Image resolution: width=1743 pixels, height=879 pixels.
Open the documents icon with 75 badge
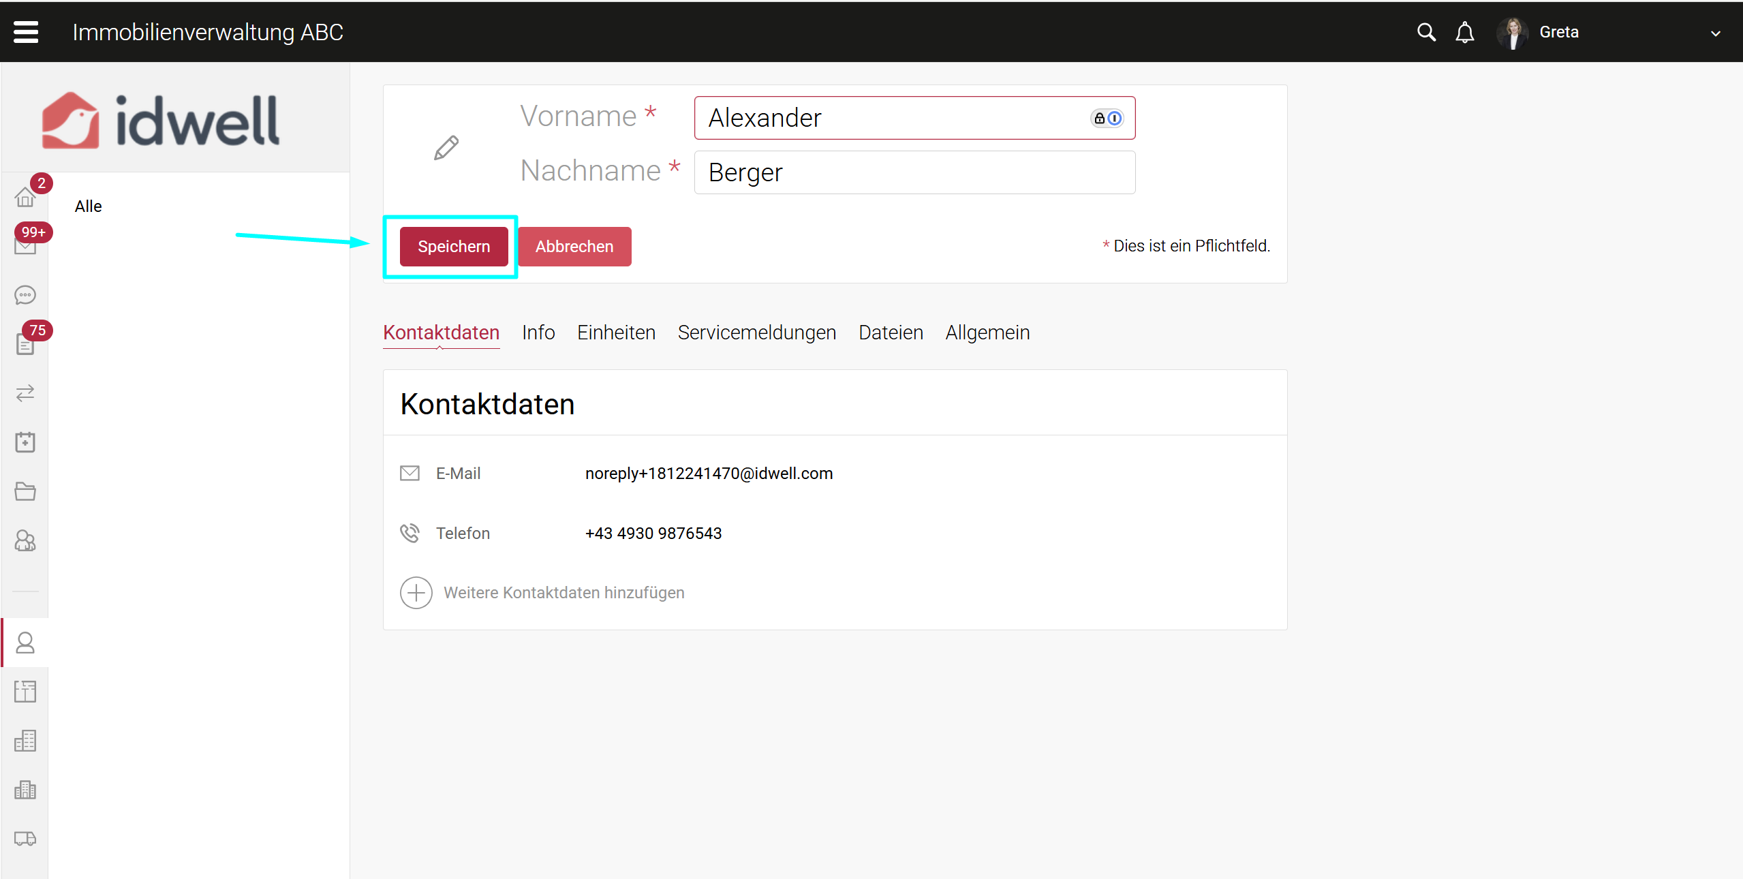pyautogui.click(x=25, y=344)
